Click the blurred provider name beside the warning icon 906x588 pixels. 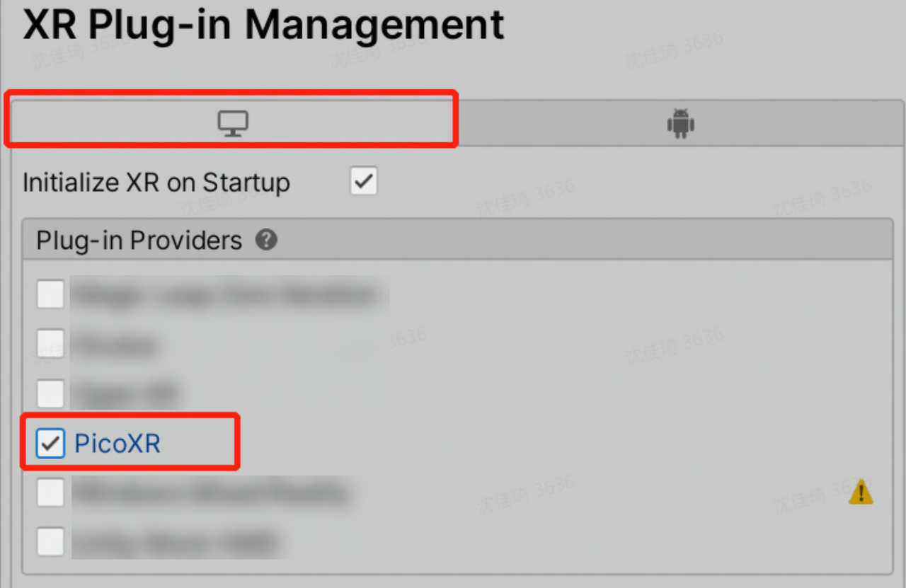pyautogui.click(x=210, y=492)
